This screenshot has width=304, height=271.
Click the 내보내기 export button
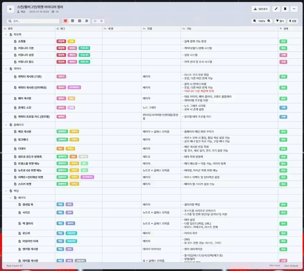(x=261, y=9)
